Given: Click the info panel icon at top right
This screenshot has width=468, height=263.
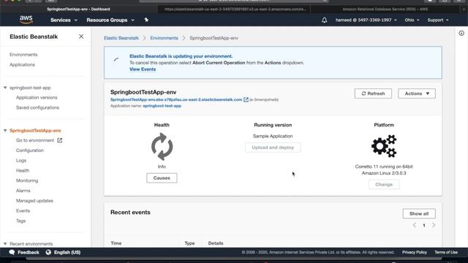Looking at the screenshot, I should (461, 34).
